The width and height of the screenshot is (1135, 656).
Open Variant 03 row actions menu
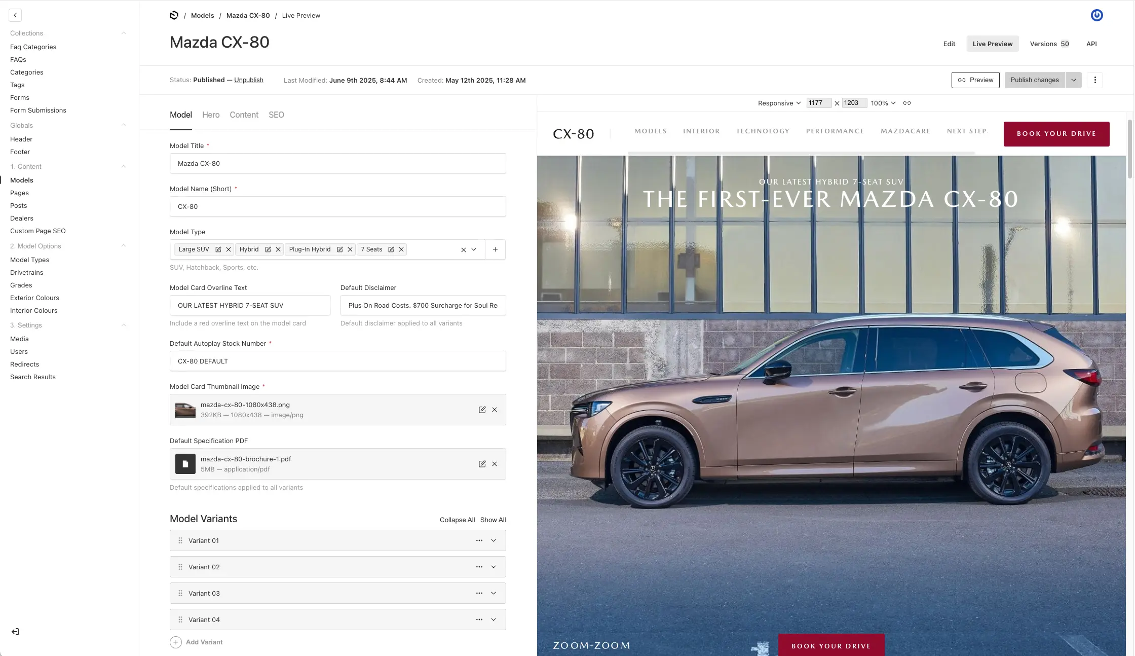(x=479, y=593)
